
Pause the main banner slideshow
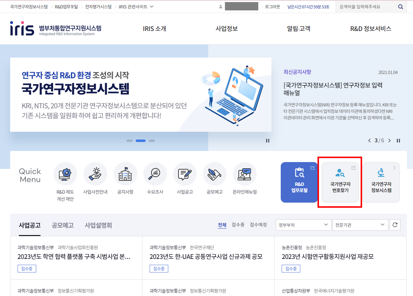pyautogui.click(x=267, y=141)
